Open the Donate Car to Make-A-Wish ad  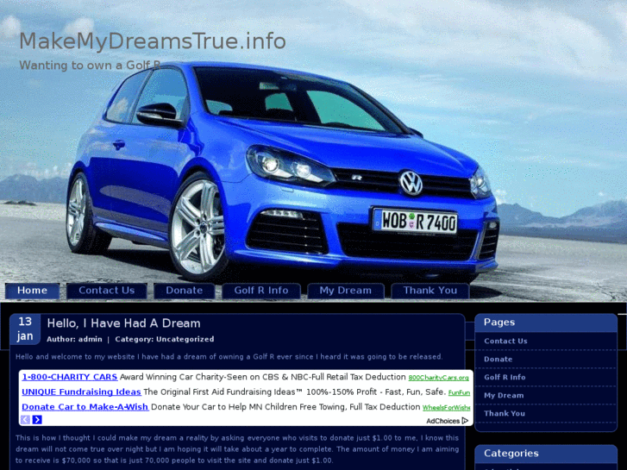coord(85,407)
